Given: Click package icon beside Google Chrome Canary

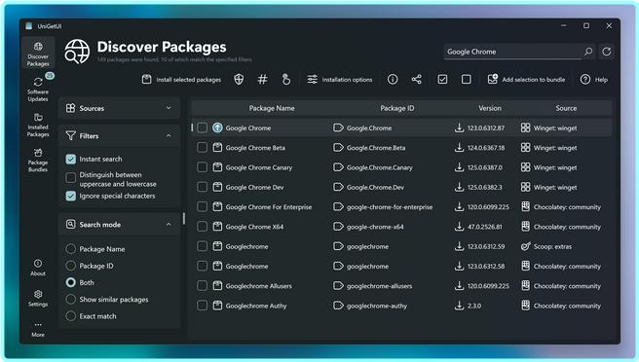Looking at the screenshot, I should tap(217, 167).
